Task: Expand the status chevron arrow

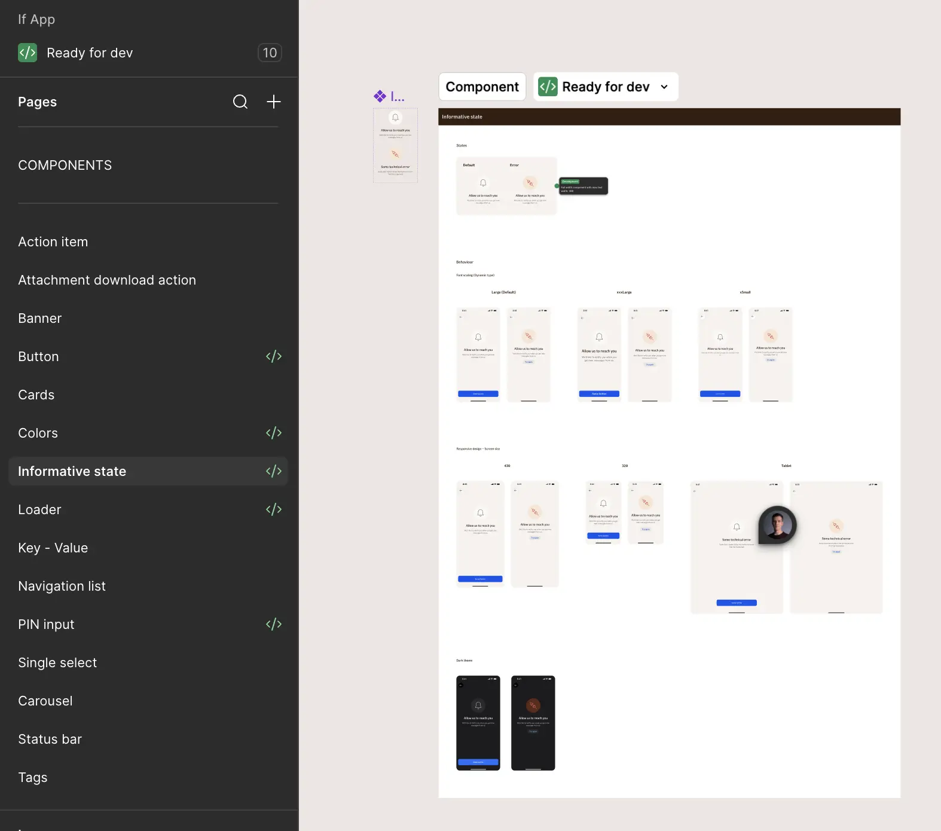Action: pos(664,87)
